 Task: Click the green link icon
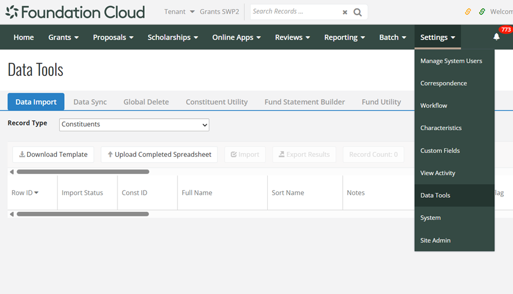pos(482,12)
